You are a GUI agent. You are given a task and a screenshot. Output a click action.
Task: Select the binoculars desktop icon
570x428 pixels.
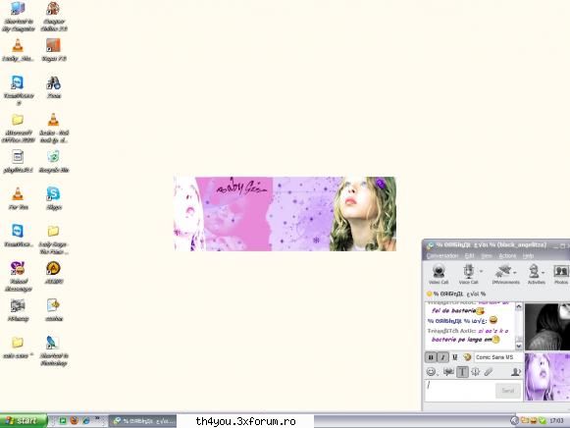(53, 87)
